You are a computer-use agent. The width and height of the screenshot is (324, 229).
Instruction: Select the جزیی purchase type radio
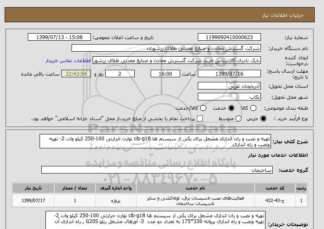pos(263,118)
